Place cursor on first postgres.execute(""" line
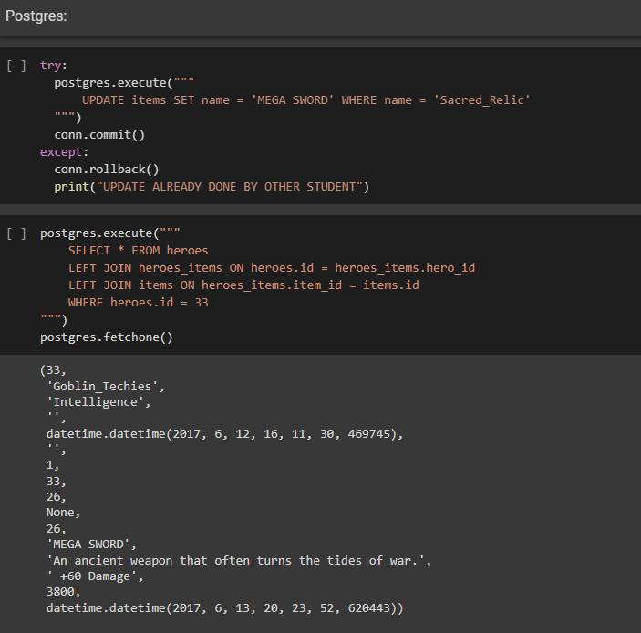The height and width of the screenshot is (633, 641). (124, 83)
